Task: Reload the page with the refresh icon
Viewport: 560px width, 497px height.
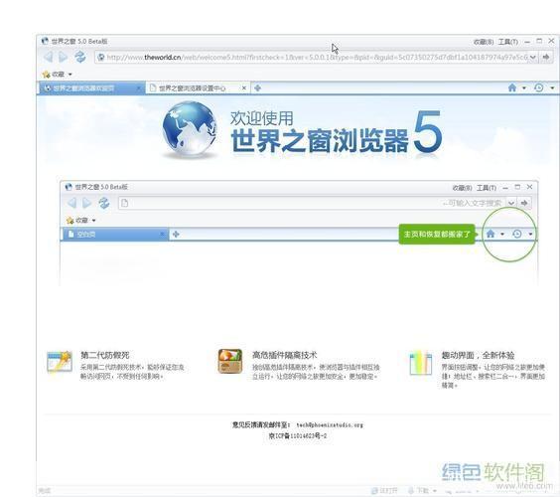Action: [x=80, y=57]
